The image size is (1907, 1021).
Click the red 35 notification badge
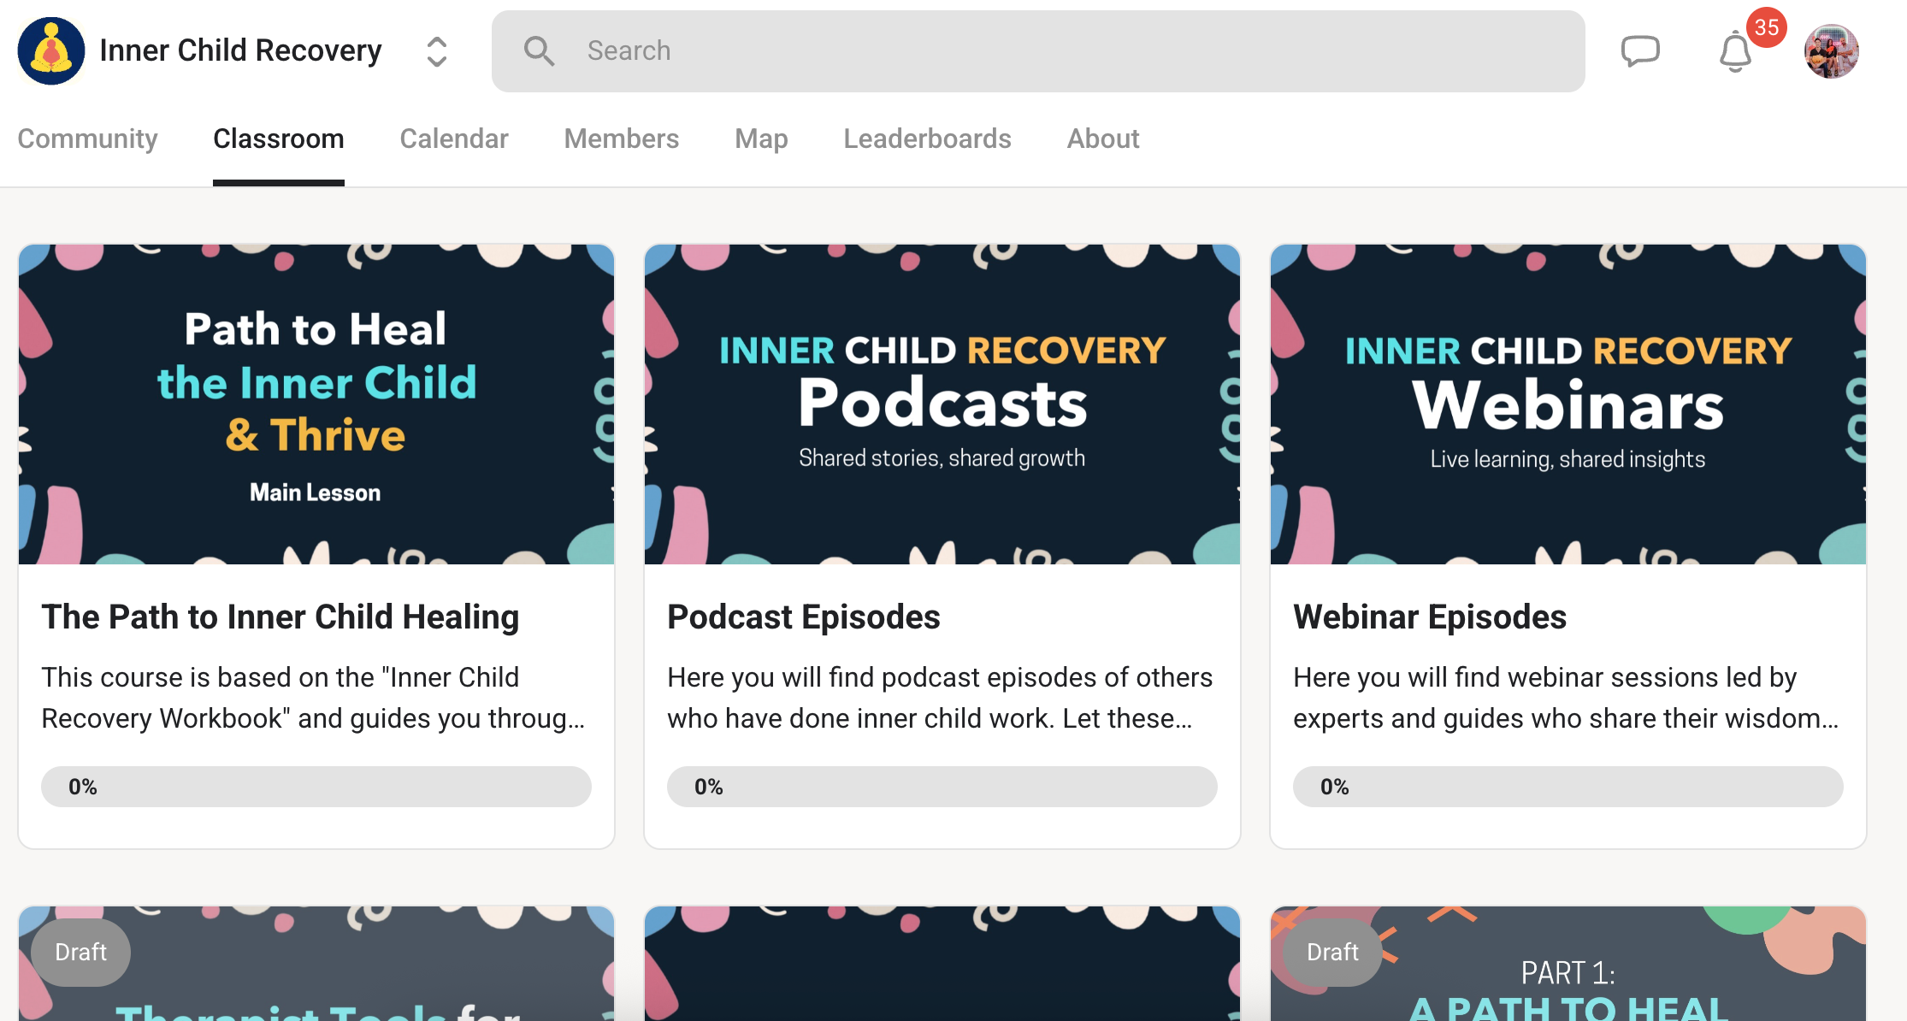(x=1766, y=27)
